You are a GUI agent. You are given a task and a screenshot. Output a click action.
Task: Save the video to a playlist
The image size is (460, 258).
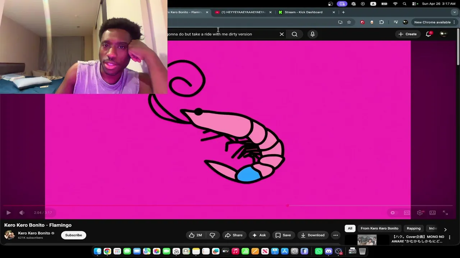pyautogui.click(x=283, y=235)
